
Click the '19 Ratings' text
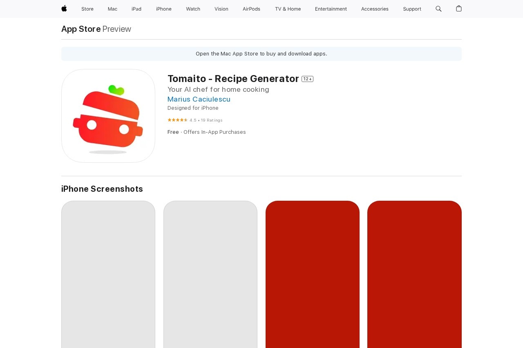click(x=212, y=120)
